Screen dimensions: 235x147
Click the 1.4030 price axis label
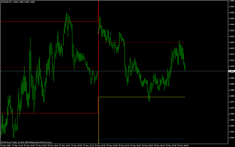pyautogui.click(x=232, y=37)
